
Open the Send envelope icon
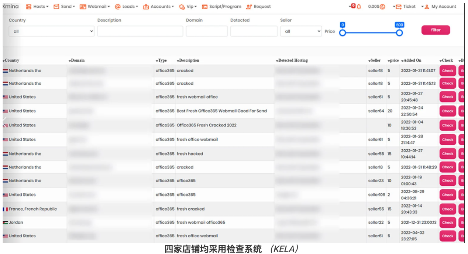click(x=56, y=6)
